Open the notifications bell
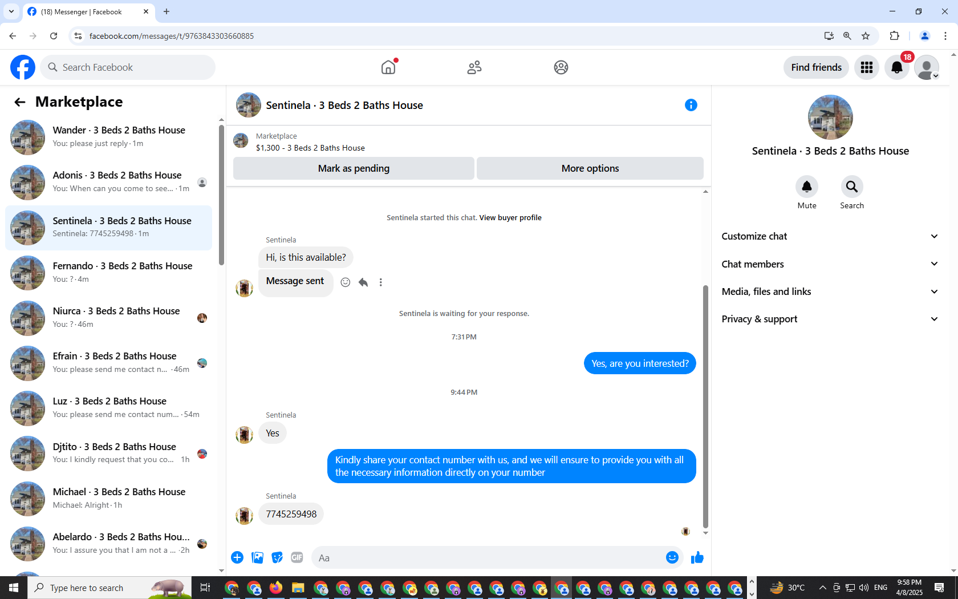 coord(897,67)
